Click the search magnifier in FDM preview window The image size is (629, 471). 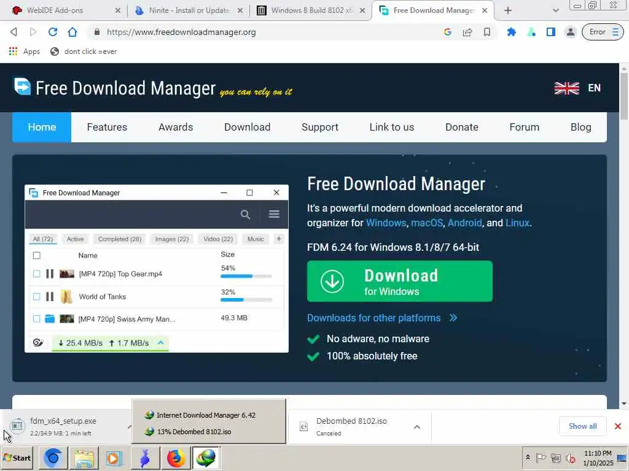[246, 215]
